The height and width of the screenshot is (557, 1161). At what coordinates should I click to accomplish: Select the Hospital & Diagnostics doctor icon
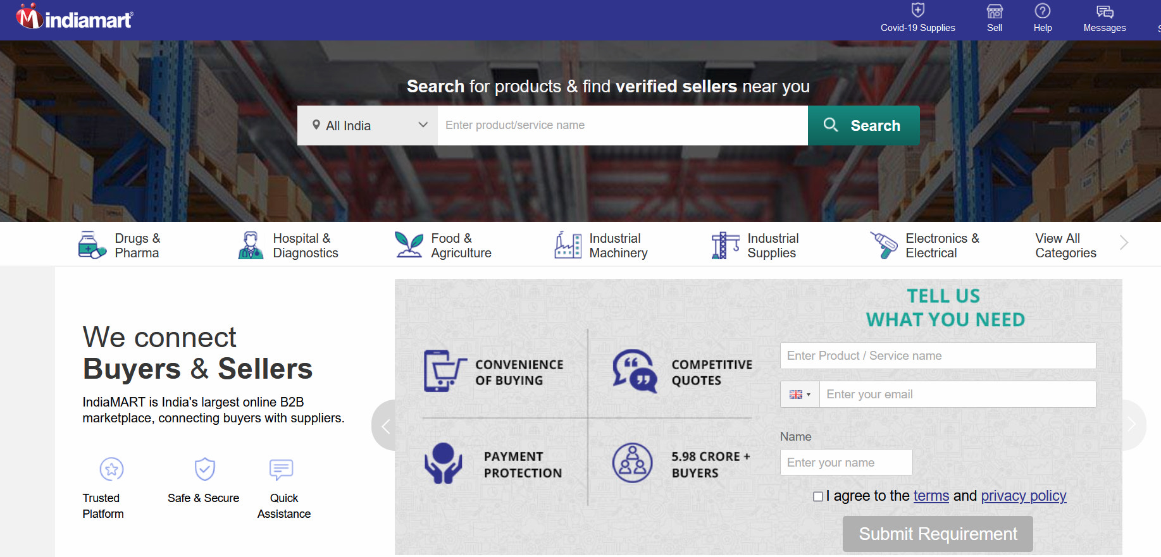point(251,245)
